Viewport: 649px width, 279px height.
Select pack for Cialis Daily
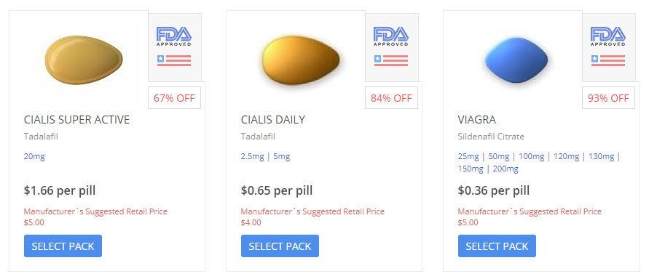pyautogui.click(x=280, y=246)
